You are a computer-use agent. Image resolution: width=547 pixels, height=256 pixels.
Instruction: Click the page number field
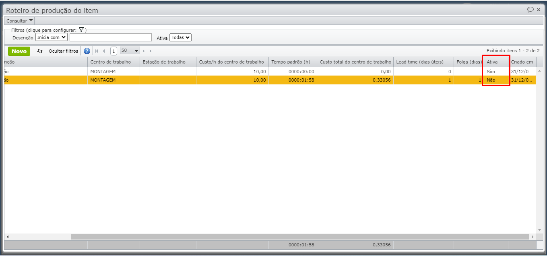pos(114,51)
